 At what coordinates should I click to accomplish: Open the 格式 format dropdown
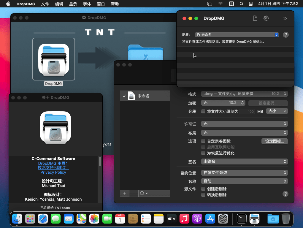coord(245,94)
